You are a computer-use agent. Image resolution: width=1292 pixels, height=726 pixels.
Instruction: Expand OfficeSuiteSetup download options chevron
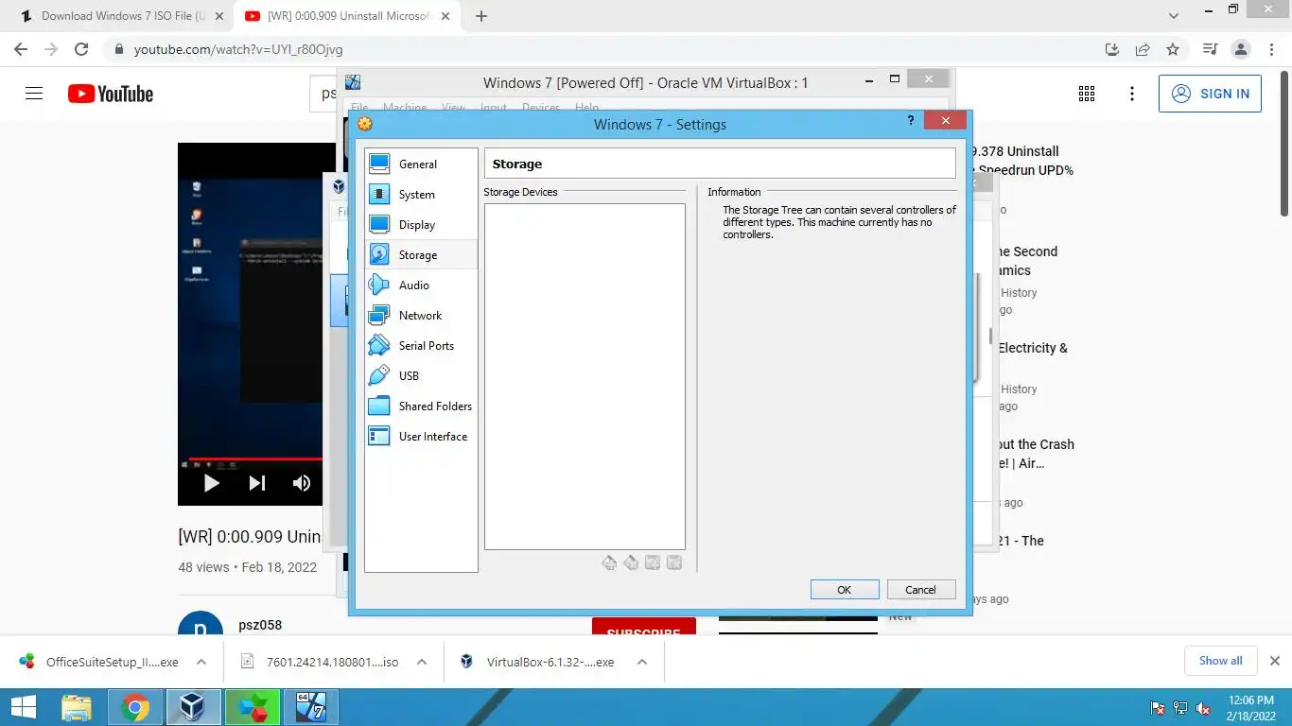[201, 662]
